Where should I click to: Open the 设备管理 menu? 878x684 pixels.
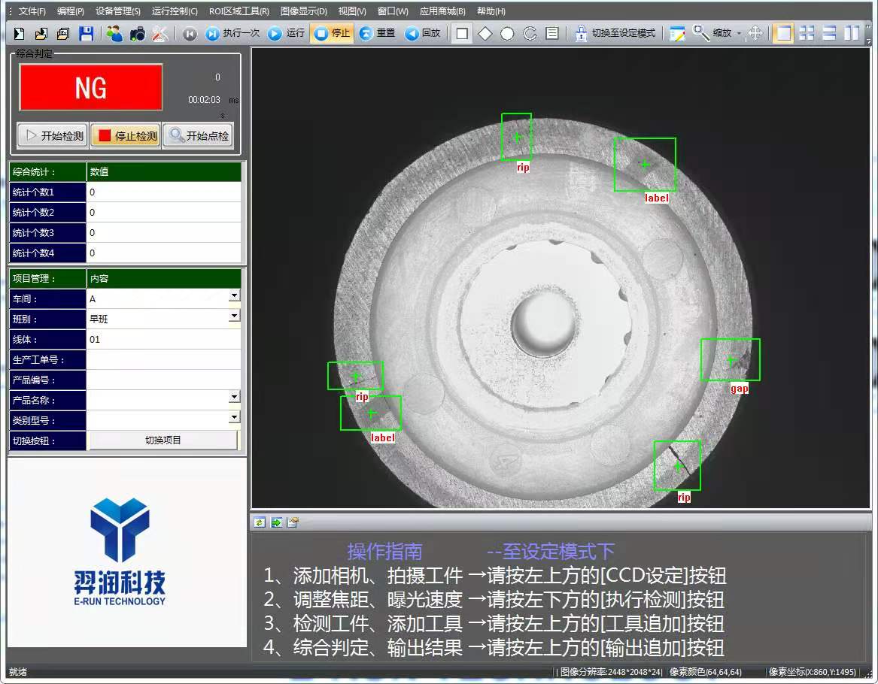point(117,11)
